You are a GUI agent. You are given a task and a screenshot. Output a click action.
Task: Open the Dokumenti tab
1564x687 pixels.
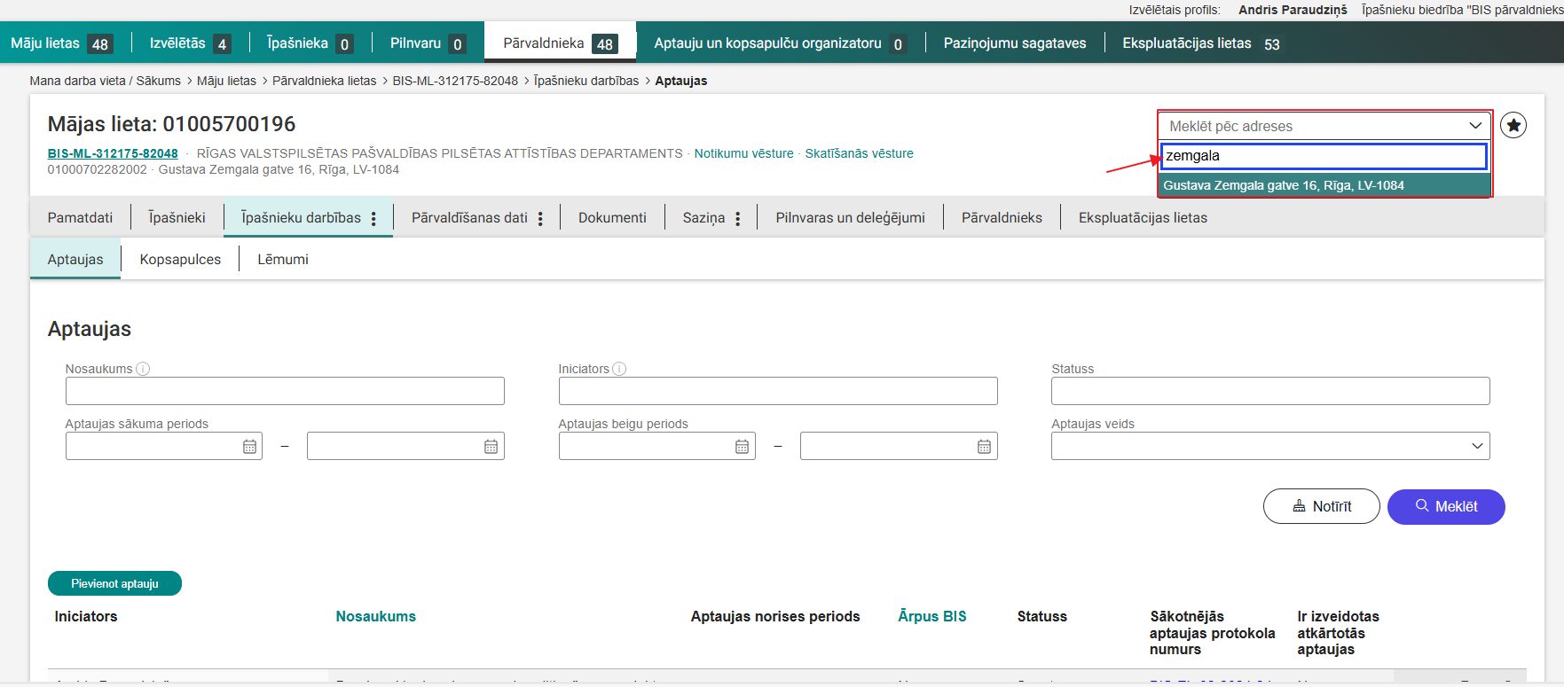coord(612,217)
